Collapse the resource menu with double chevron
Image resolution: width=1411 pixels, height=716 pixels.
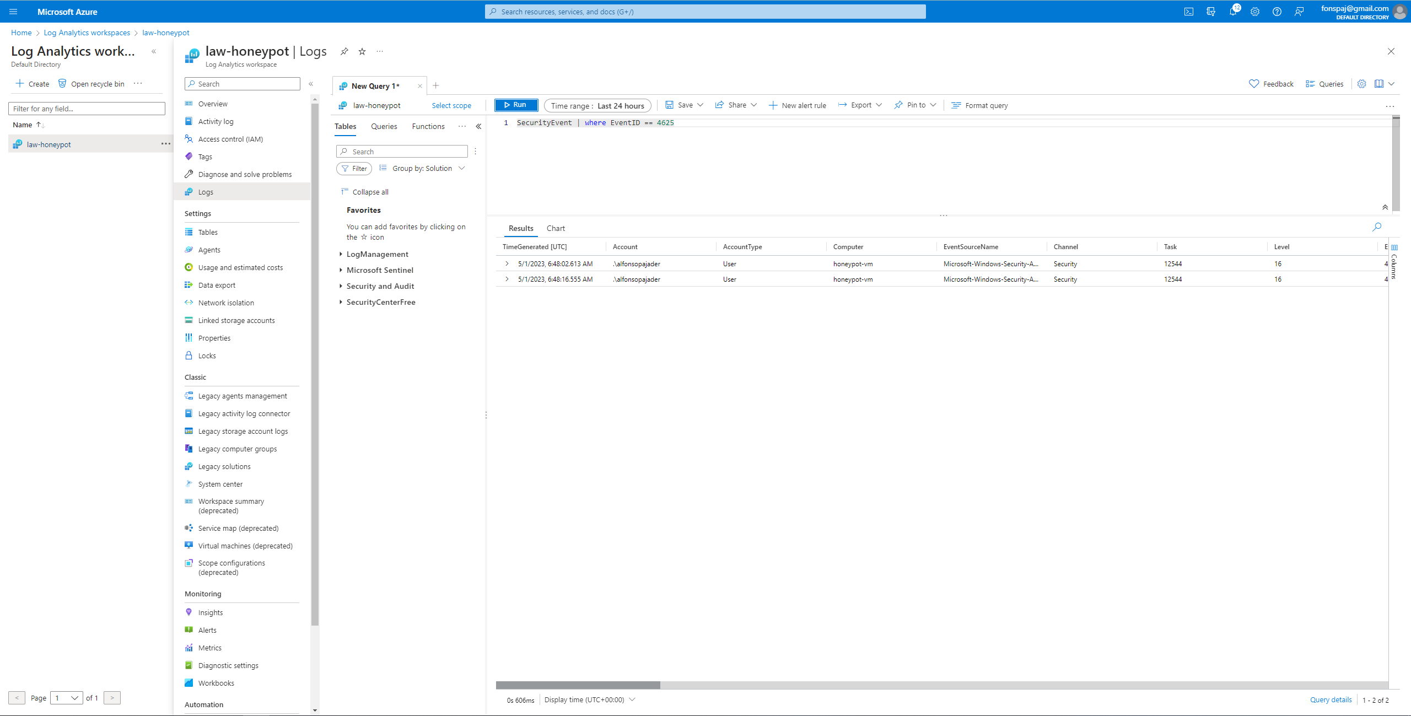click(x=311, y=84)
